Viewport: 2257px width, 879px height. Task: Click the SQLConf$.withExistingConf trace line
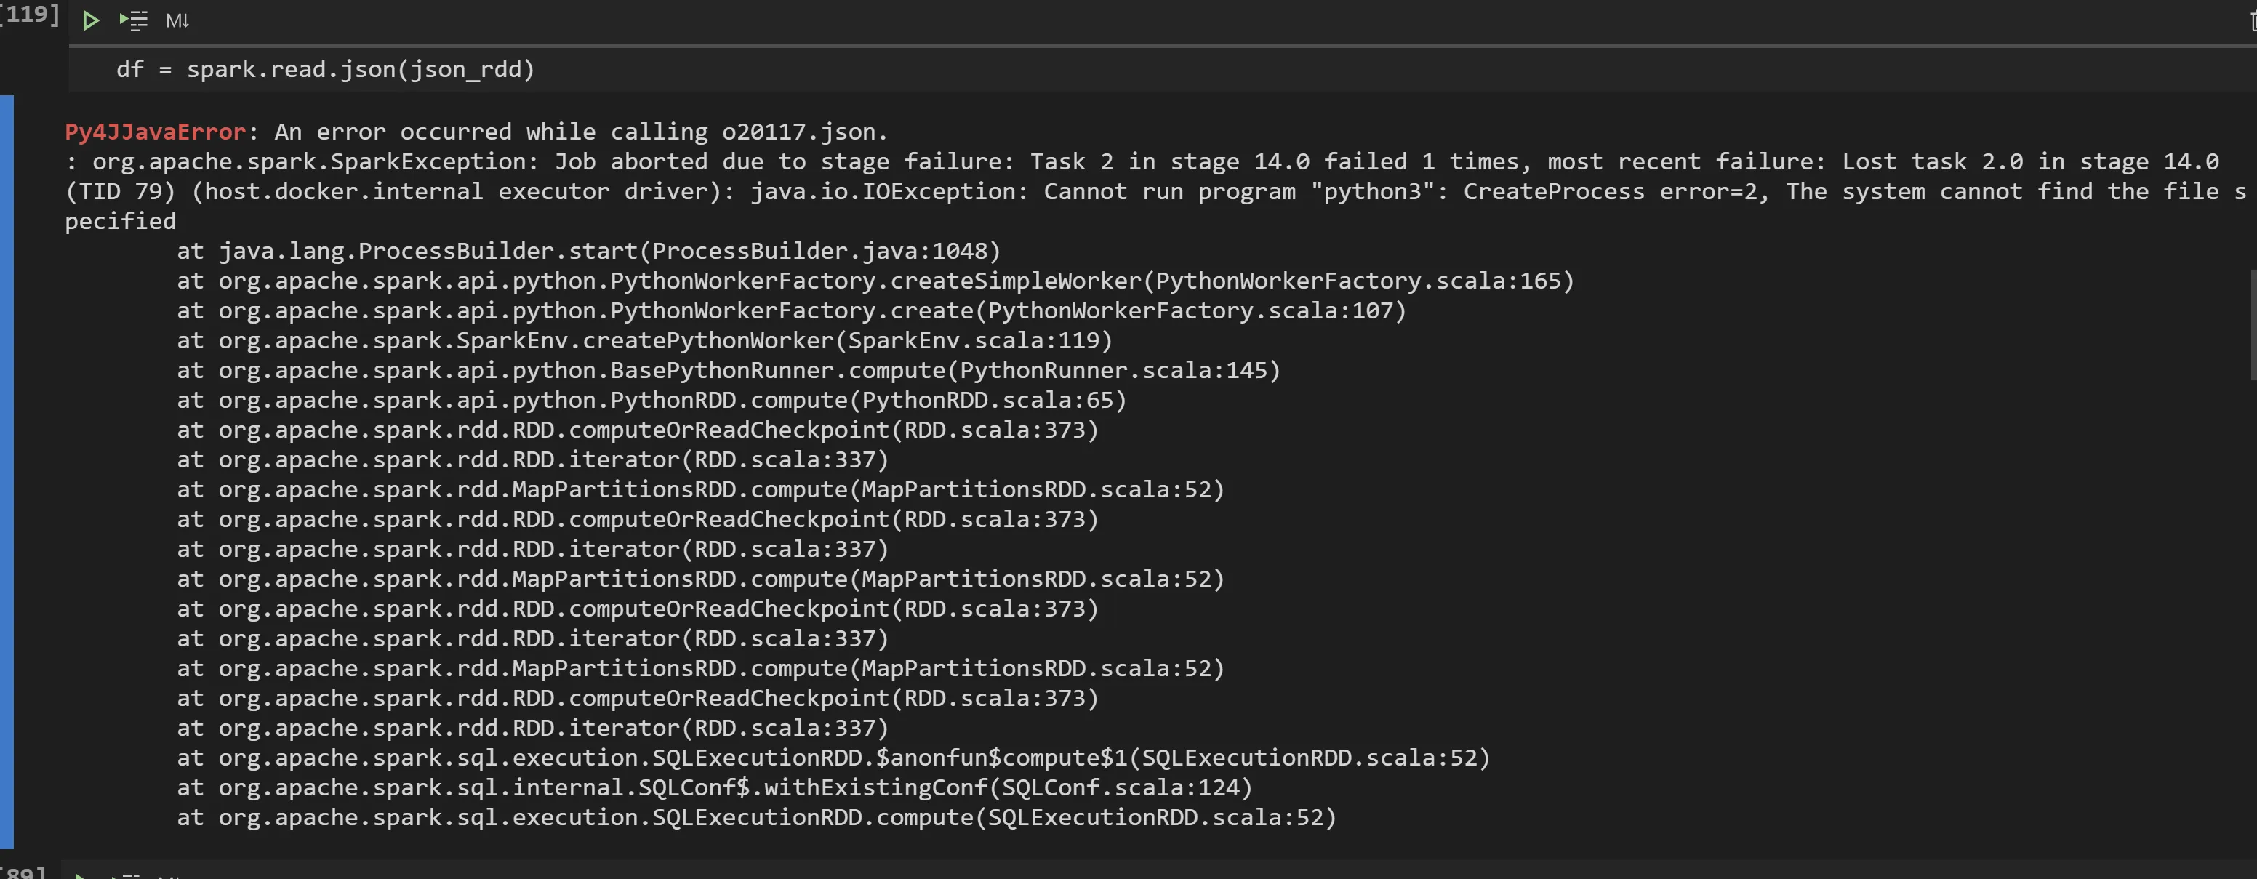click(735, 788)
